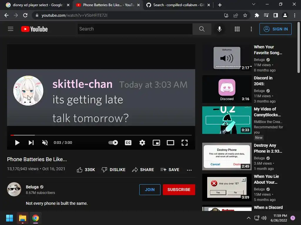Toggle the autoplay switch
301x225 pixels.
(113, 143)
